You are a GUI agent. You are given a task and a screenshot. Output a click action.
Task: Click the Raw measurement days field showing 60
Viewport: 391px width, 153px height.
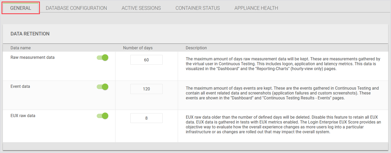click(146, 60)
